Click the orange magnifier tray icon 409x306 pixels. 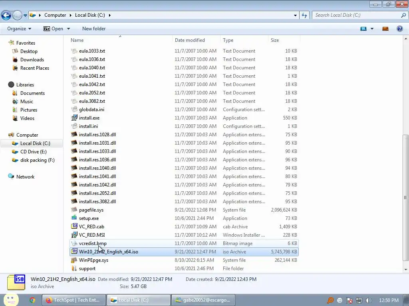330,300
